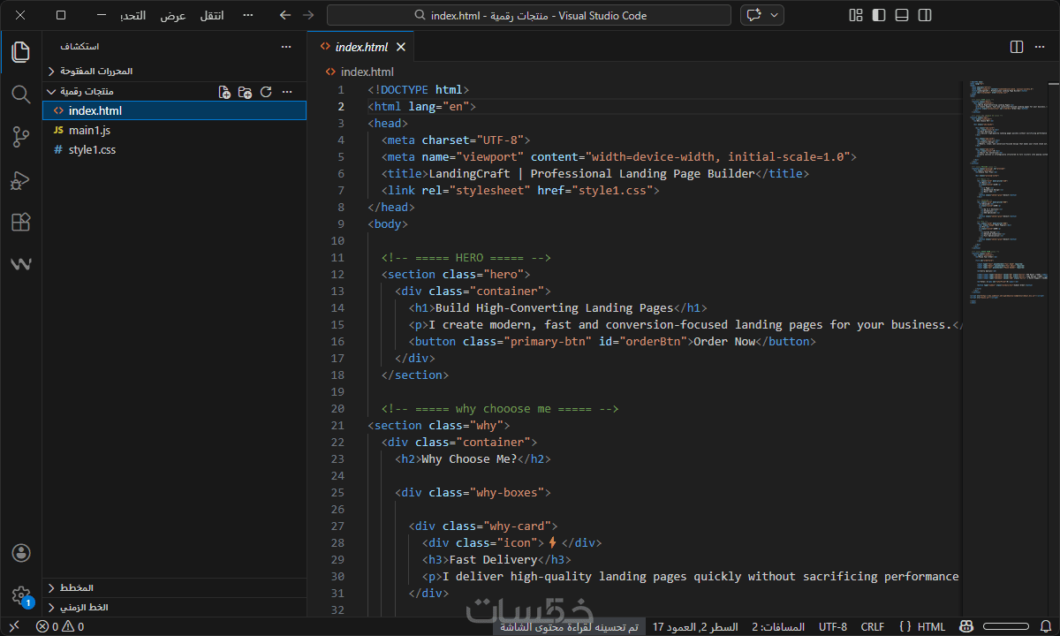Open the Extensions view

pos(21,223)
